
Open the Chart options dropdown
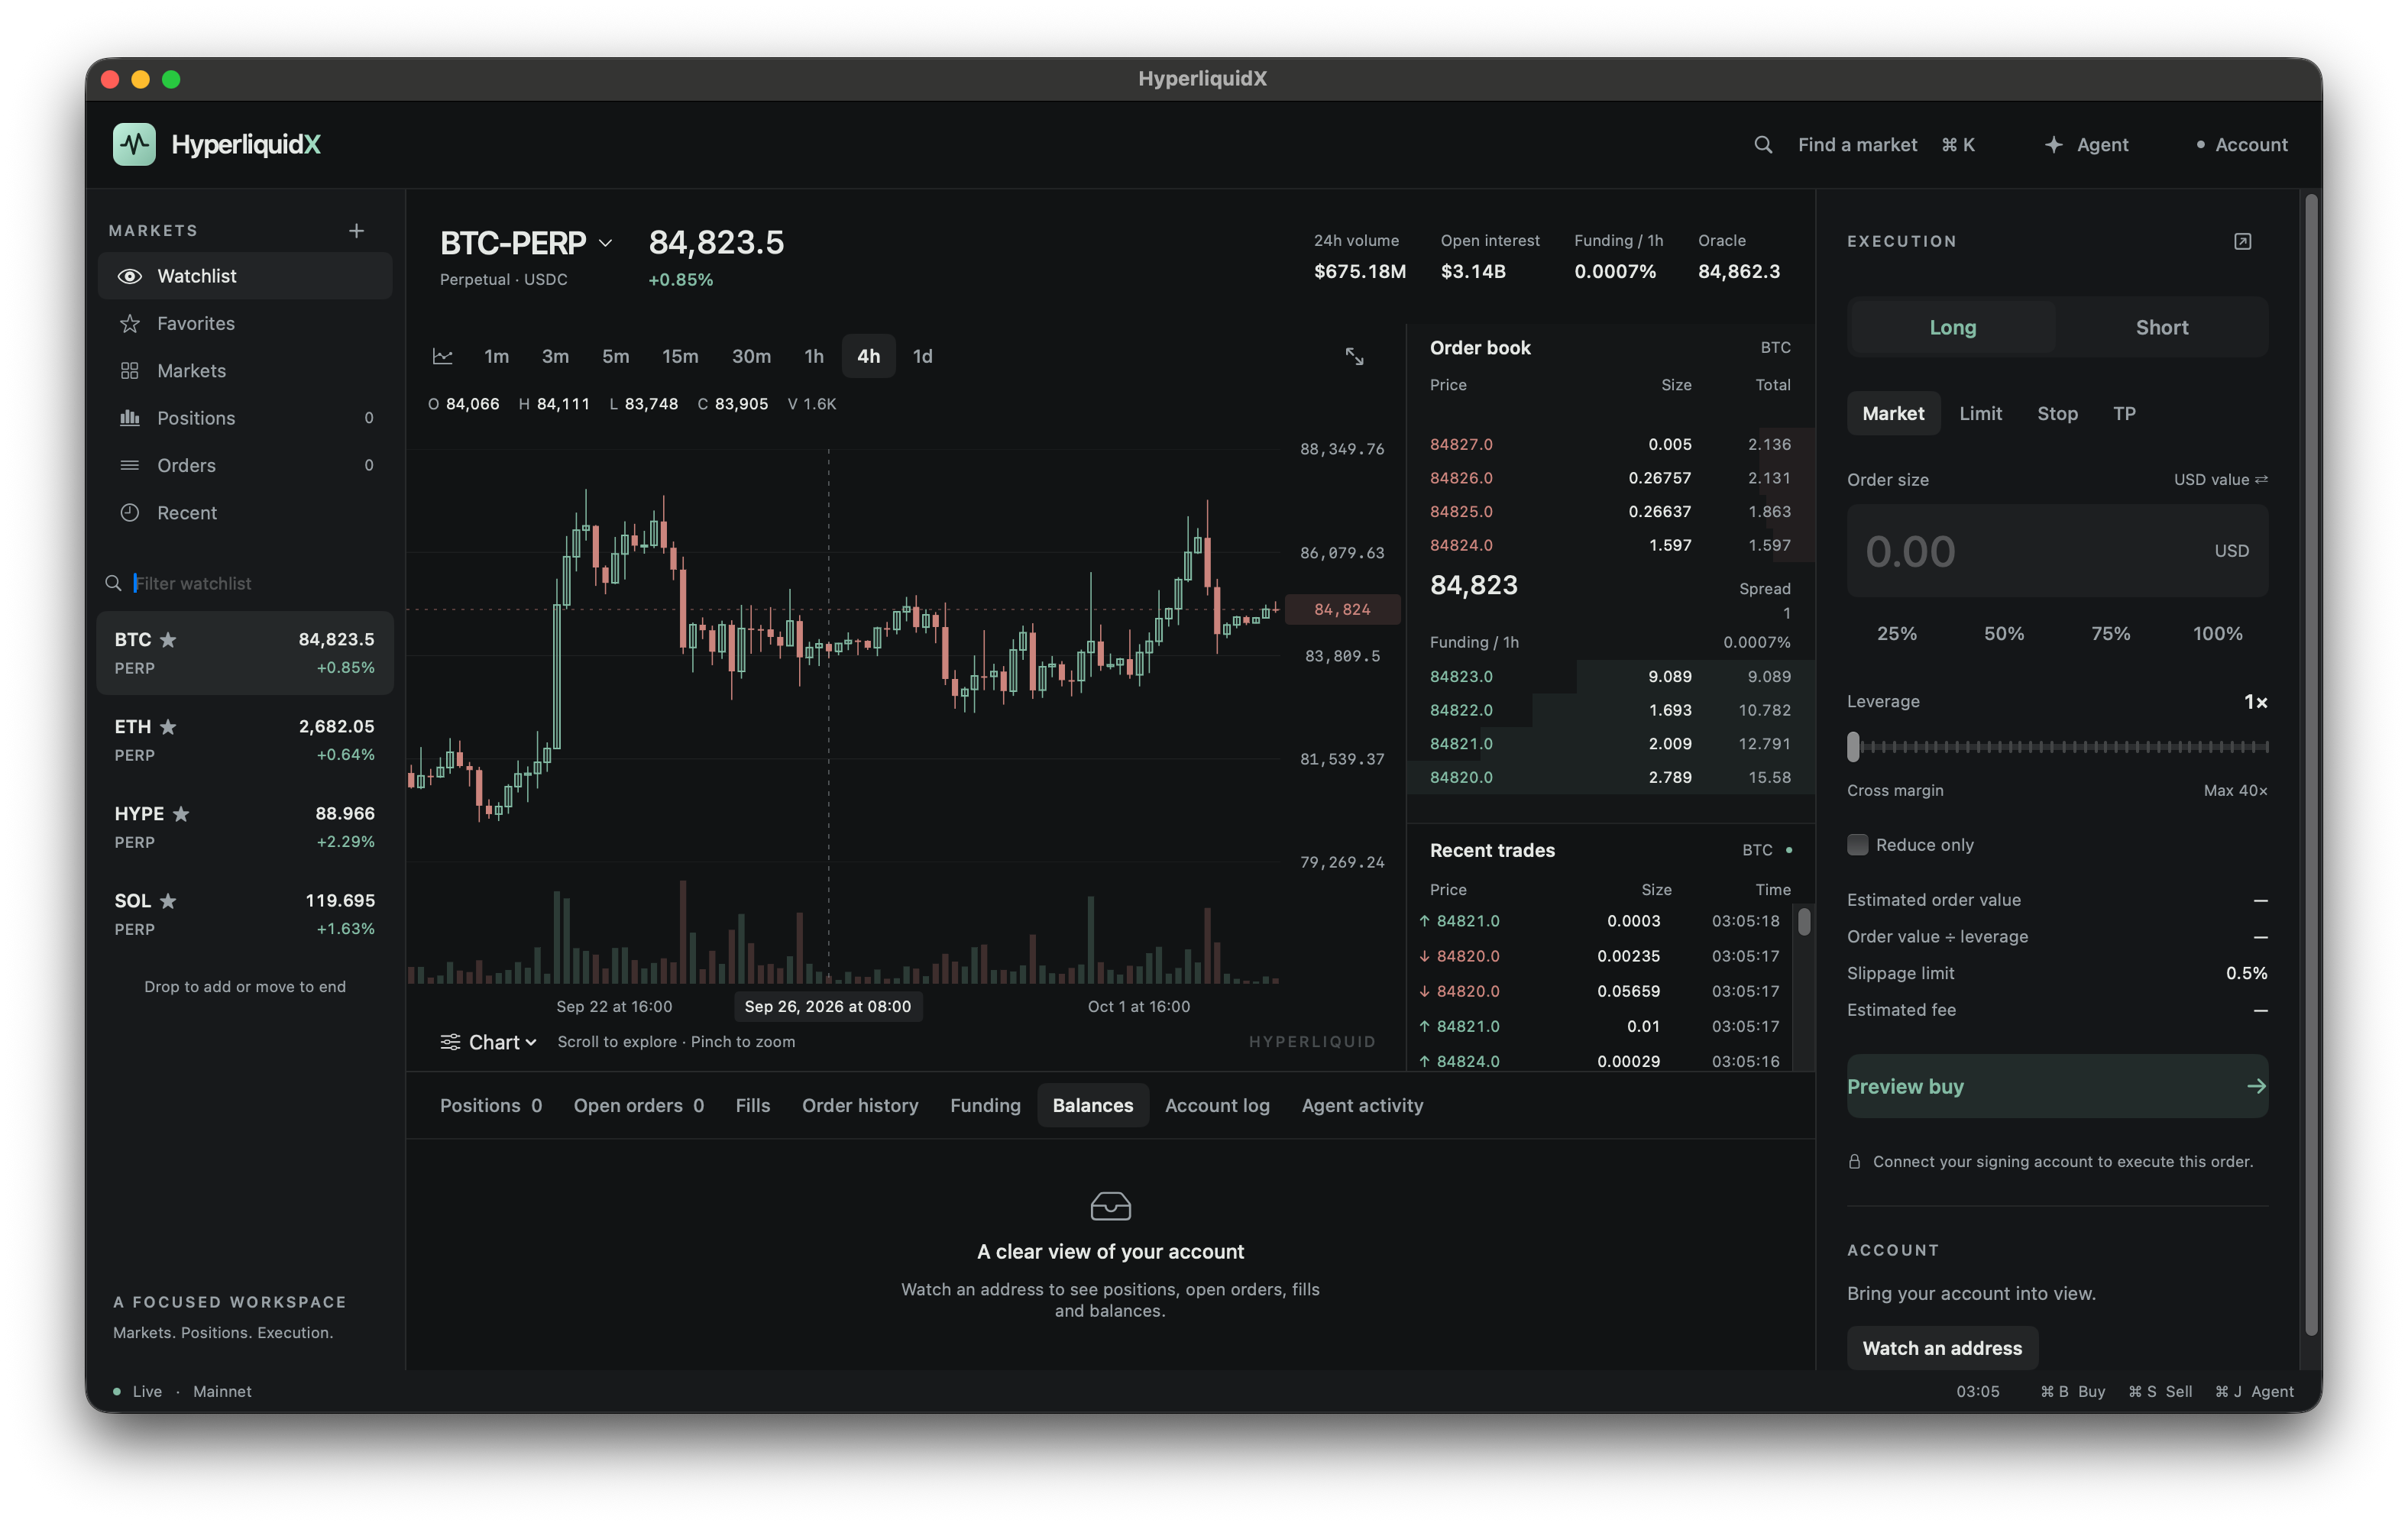(489, 1042)
